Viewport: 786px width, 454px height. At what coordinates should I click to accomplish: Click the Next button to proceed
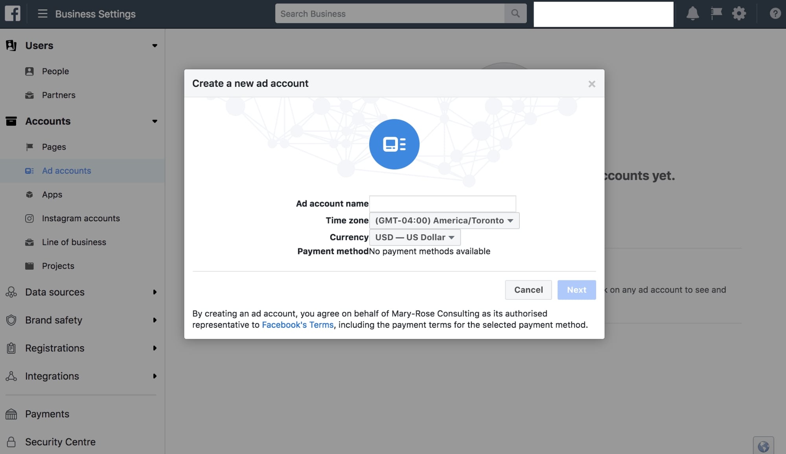(x=576, y=290)
